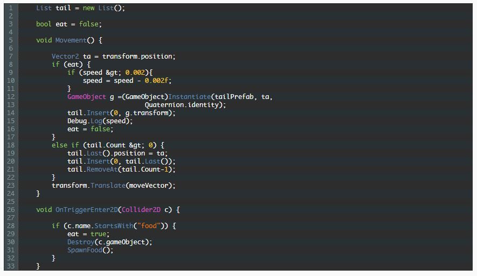The image size is (477, 276).
Task: Click the transform.Translate(moveVector) line
Action: [113, 185]
